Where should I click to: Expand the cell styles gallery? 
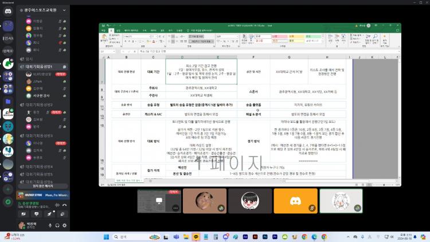click(323, 41)
